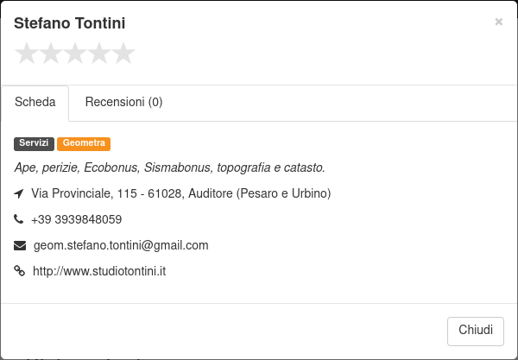Open the Recensioni (0) tab
The height and width of the screenshot is (360, 518).
tap(123, 102)
